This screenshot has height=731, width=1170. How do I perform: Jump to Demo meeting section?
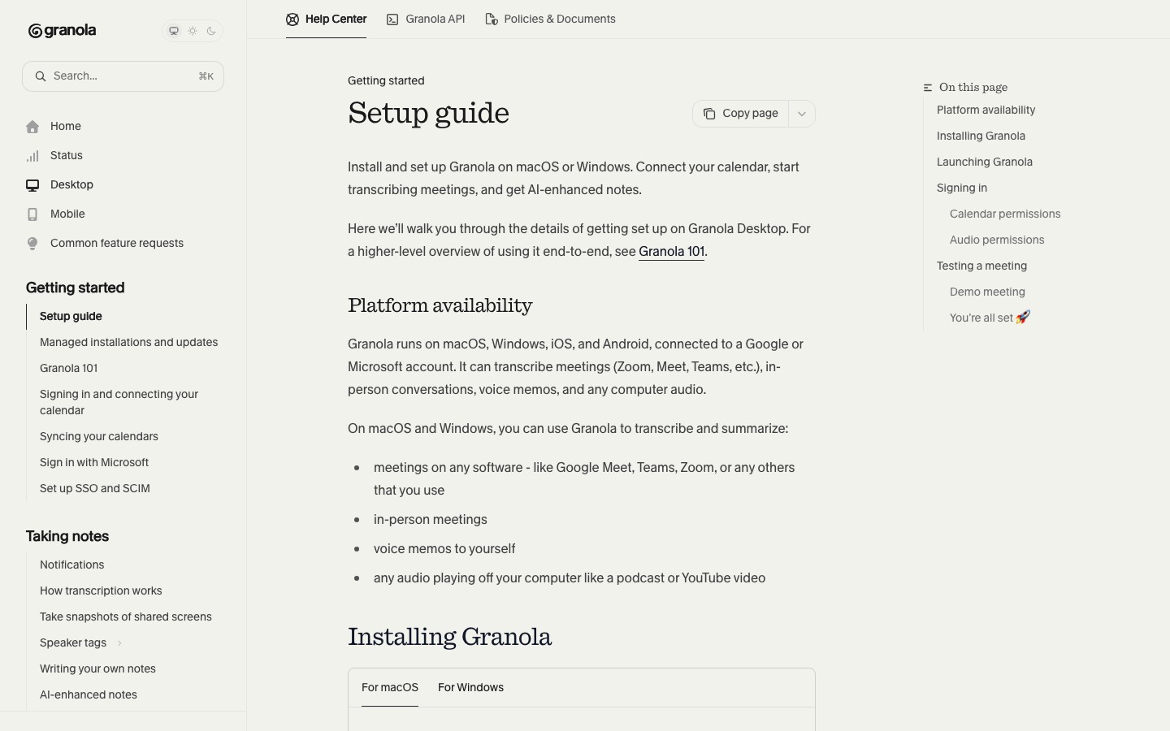pos(987,292)
